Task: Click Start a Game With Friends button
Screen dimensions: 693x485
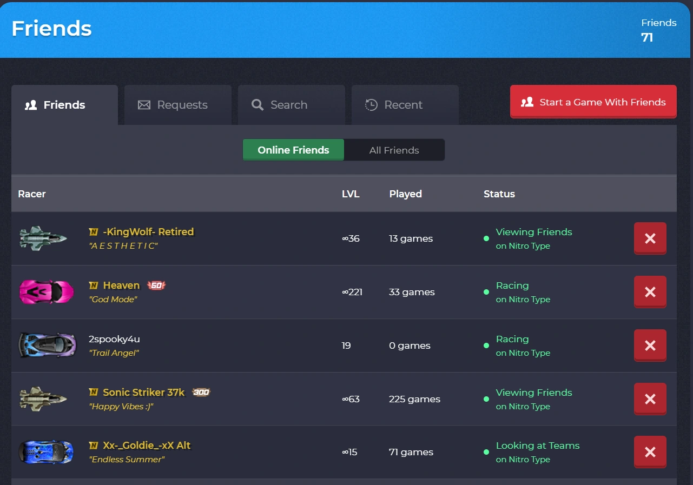Action: (593, 102)
